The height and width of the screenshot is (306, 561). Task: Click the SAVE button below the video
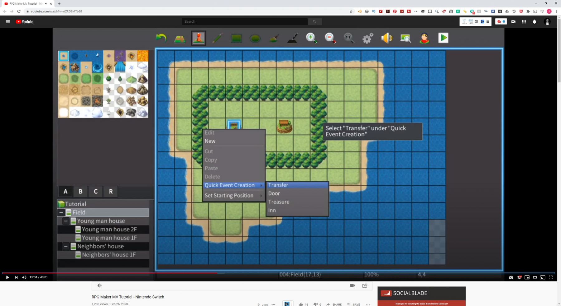(353, 304)
